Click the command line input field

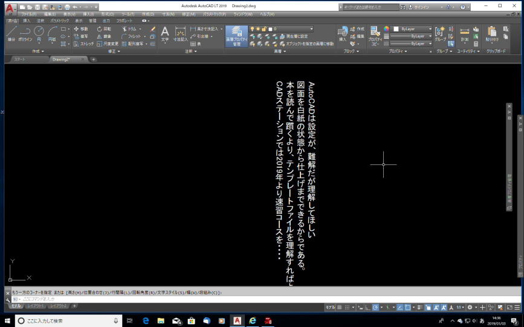(x=267, y=299)
